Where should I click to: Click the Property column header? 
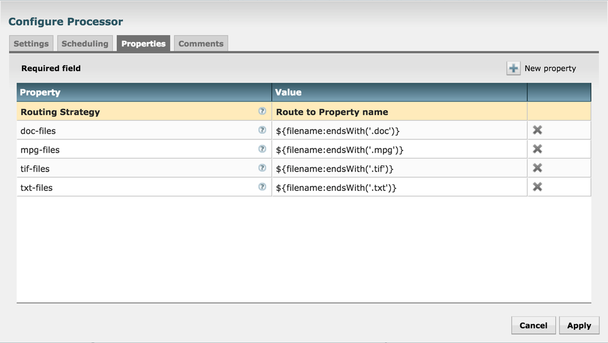pyautogui.click(x=144, y=92)
